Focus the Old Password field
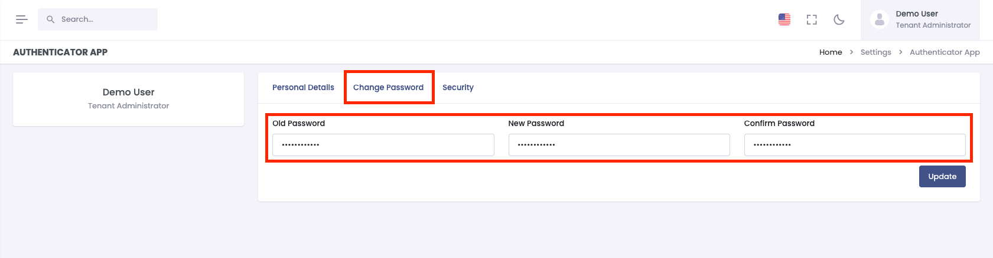The height and width of the screenshot is (258, 993). tap(383, 145)
